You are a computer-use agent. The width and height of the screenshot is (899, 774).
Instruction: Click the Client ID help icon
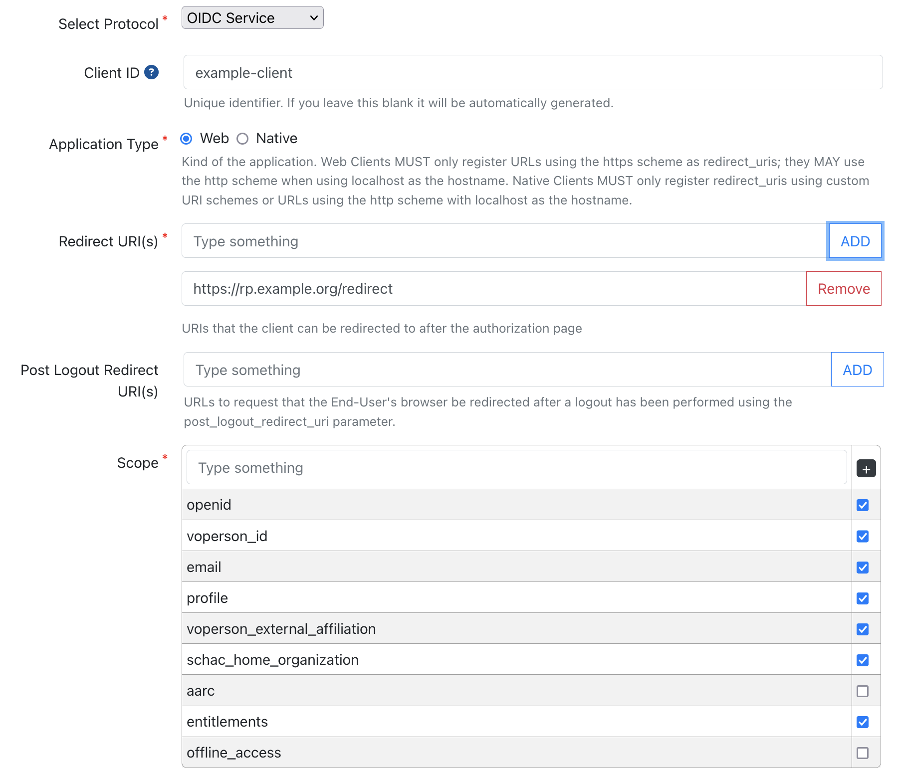151,73
